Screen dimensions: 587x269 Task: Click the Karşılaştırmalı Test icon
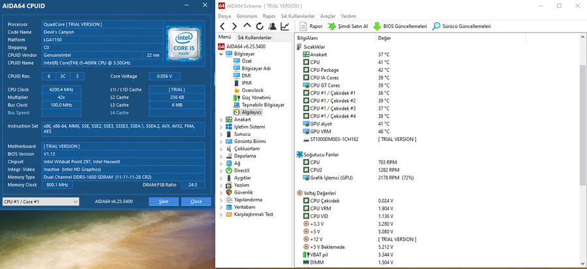(229, 214)
